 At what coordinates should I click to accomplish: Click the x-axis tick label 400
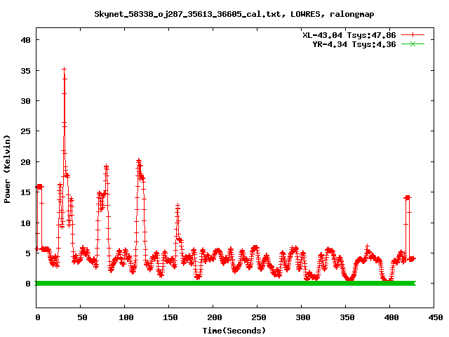pyautogui.click(x=391, y=317)
